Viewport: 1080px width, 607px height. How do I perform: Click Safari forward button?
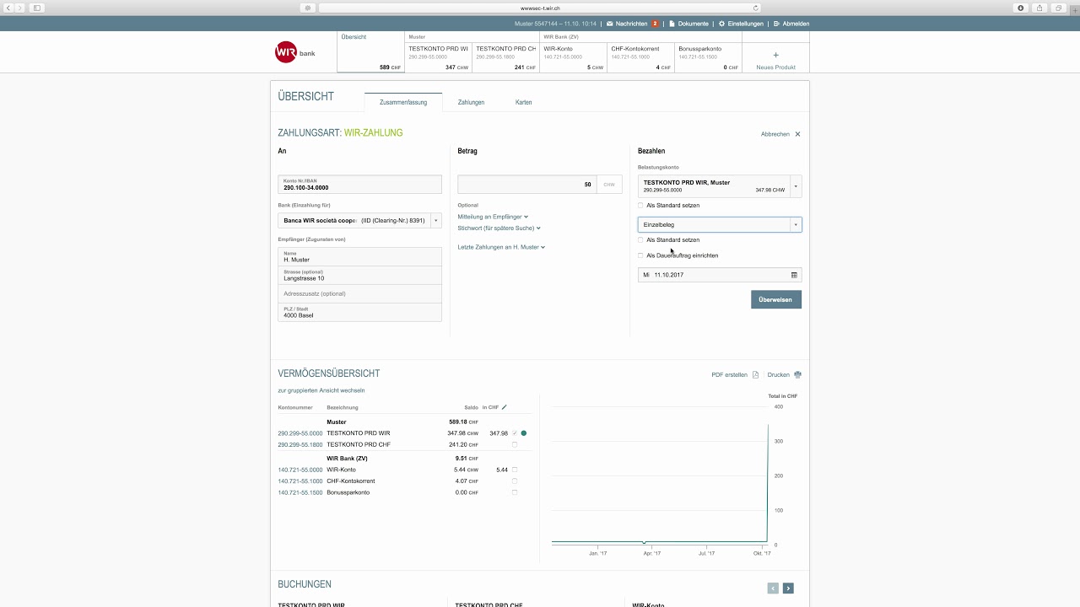[x=20, y=8]
